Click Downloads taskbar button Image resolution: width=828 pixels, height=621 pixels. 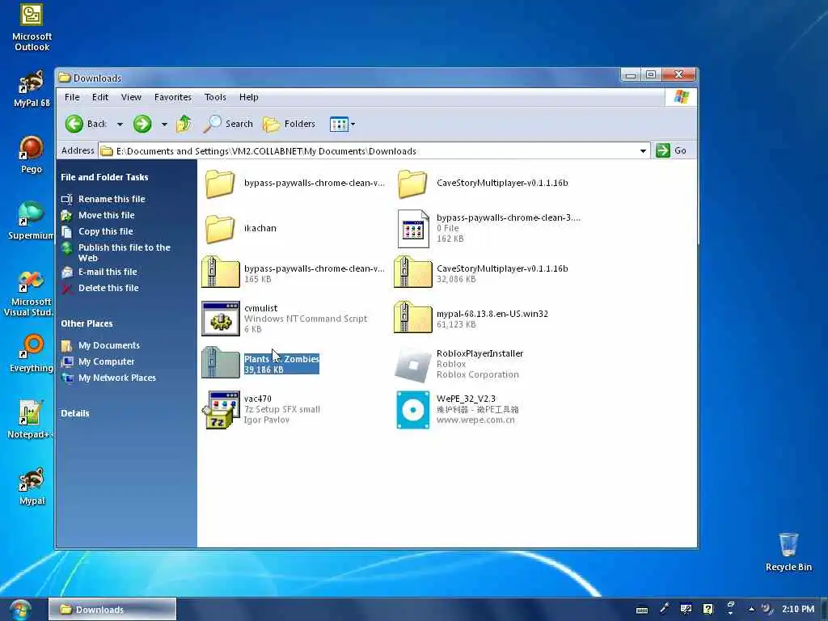coord(112,610)
